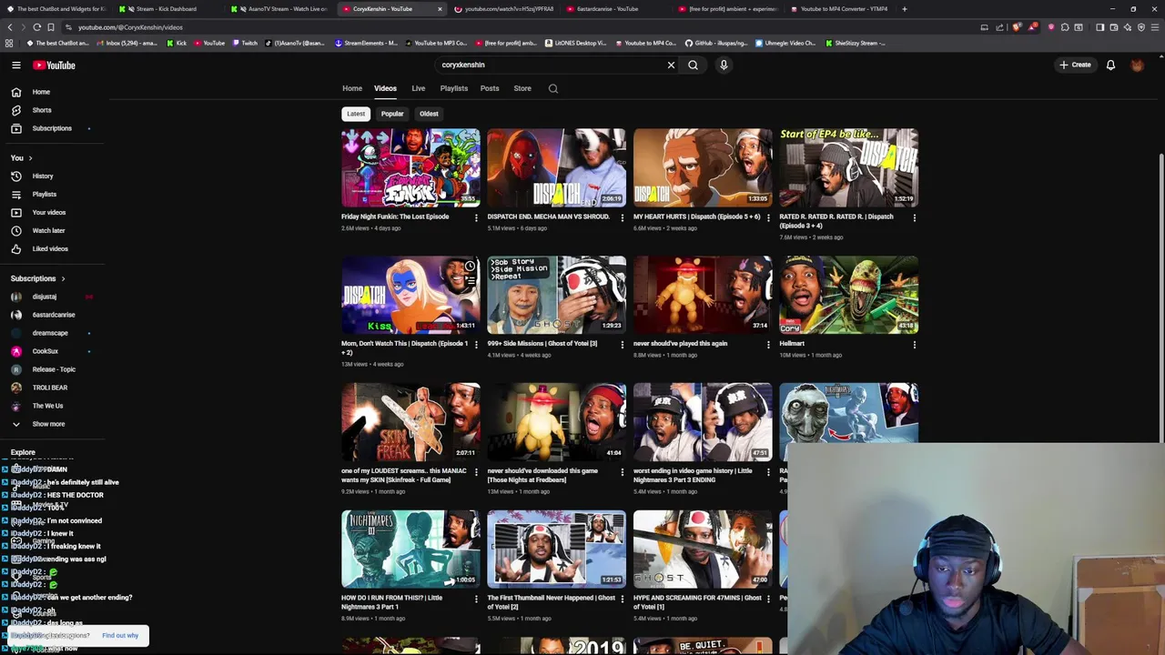Open options for never should've played video
Screen dimensions: 1165x655
768,345
